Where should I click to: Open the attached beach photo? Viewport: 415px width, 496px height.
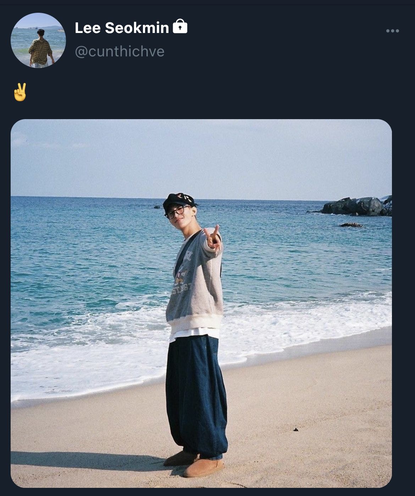(x=201, y=303)
